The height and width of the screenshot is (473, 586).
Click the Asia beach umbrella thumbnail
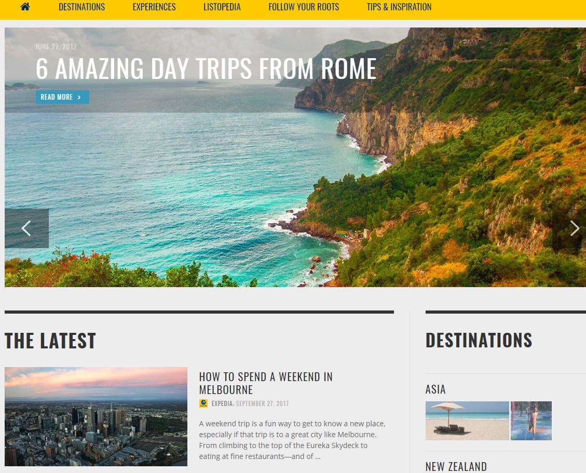pos(467,420)
